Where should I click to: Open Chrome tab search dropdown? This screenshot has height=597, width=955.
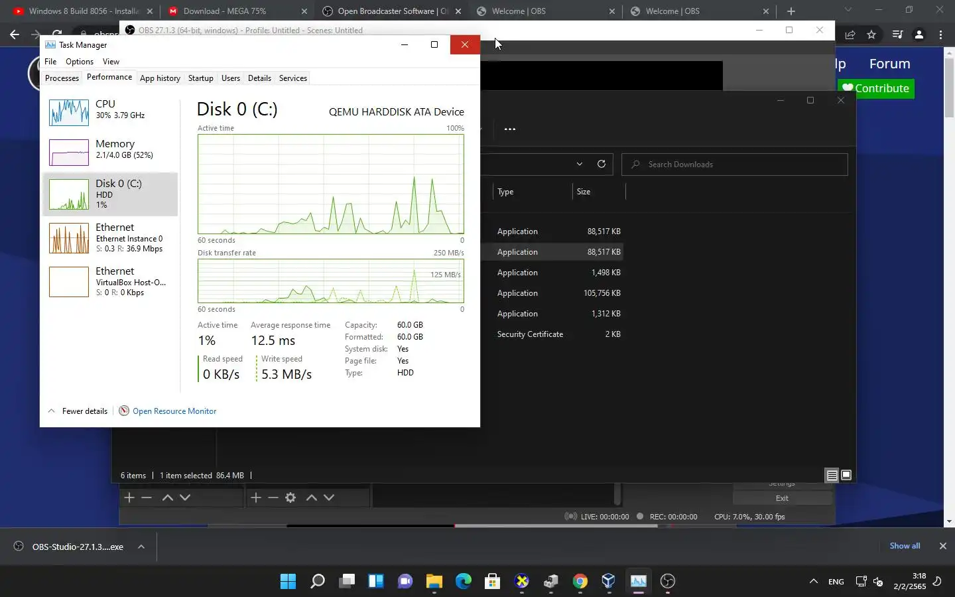(848, 10)
